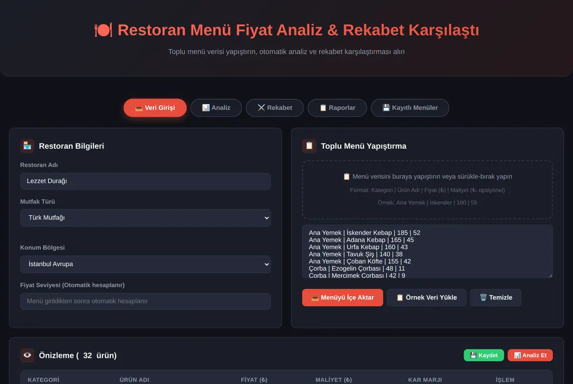
Task: Click the Analiz Et button
Action: coord(530,355)
